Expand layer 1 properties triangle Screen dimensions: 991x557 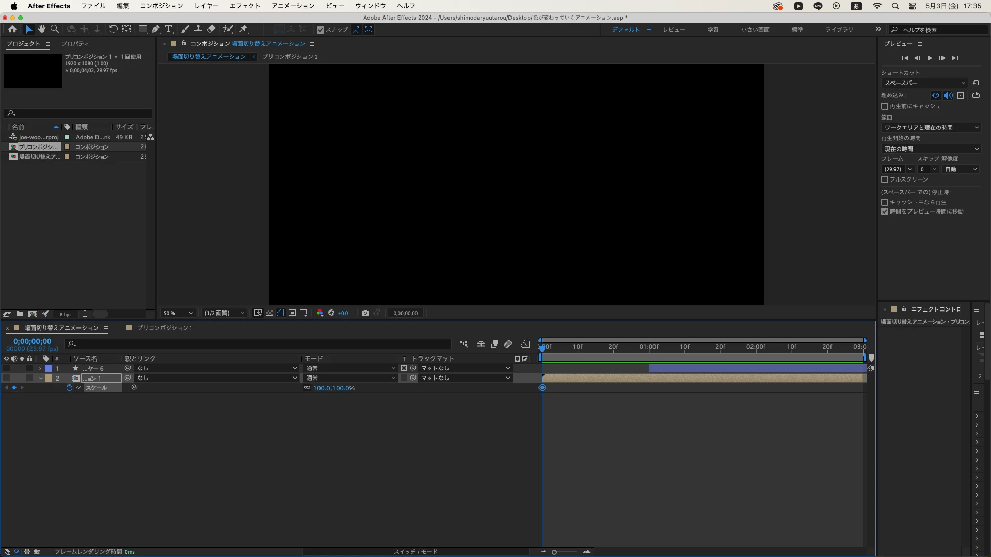(x=40, y=368)
